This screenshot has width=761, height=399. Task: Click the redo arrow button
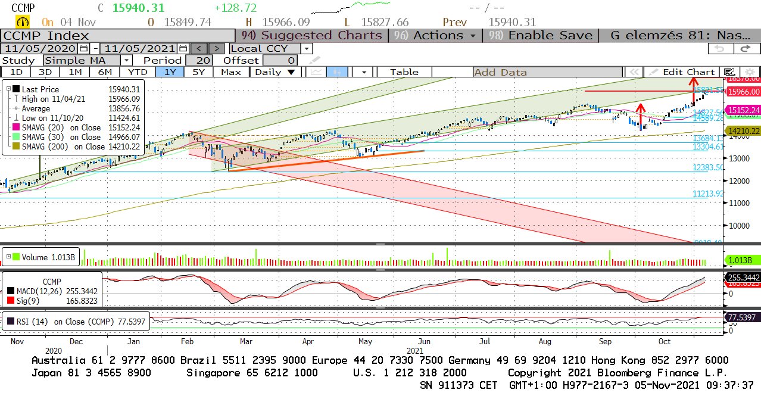pyautogui.click(x=746, y=49)
